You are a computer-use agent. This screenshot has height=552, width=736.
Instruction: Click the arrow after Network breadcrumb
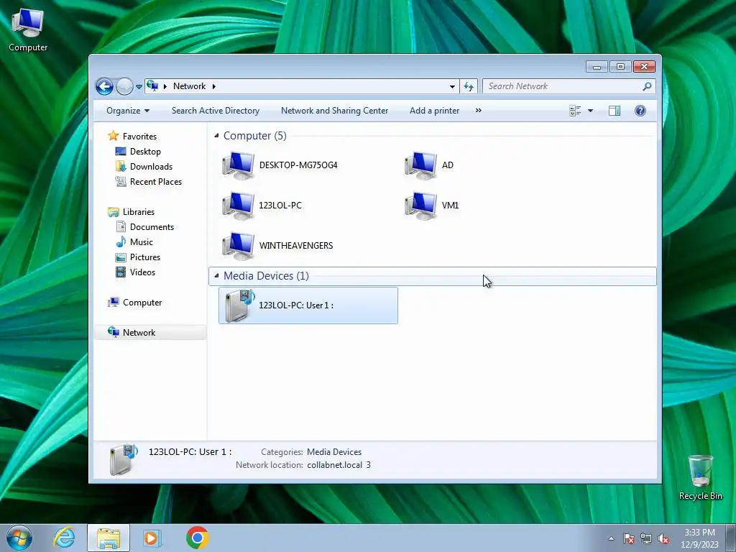click(x=214, y=86)
